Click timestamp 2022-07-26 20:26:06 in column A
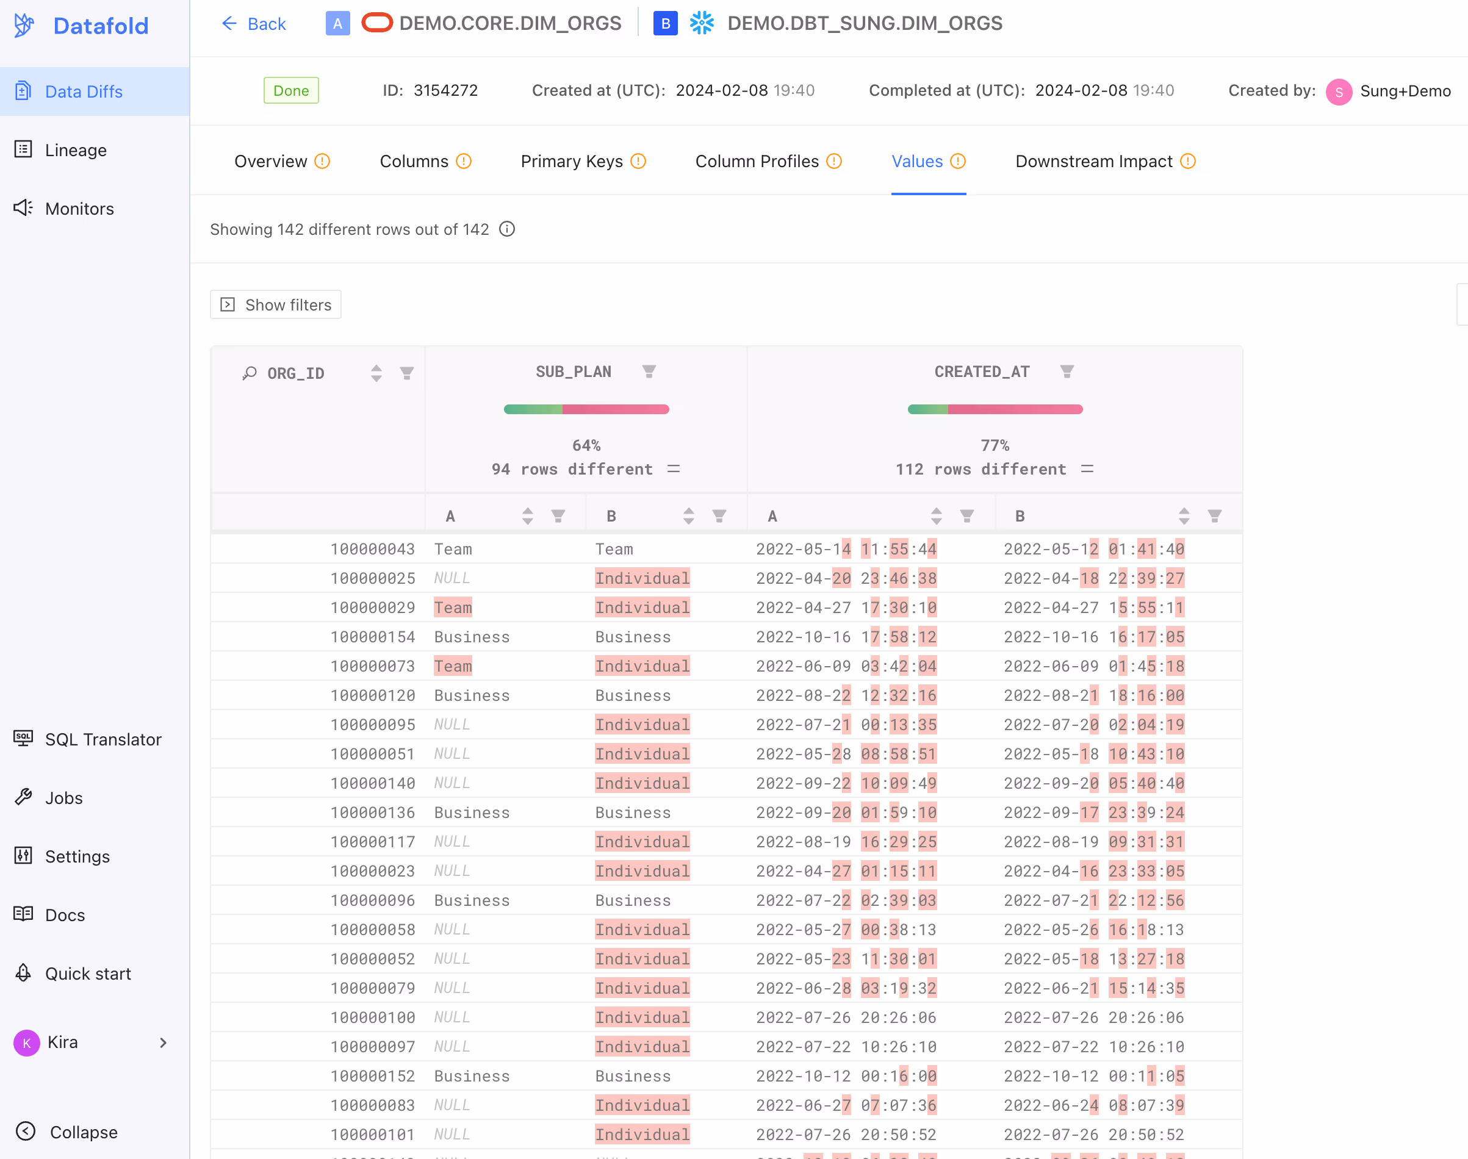 846,1017
